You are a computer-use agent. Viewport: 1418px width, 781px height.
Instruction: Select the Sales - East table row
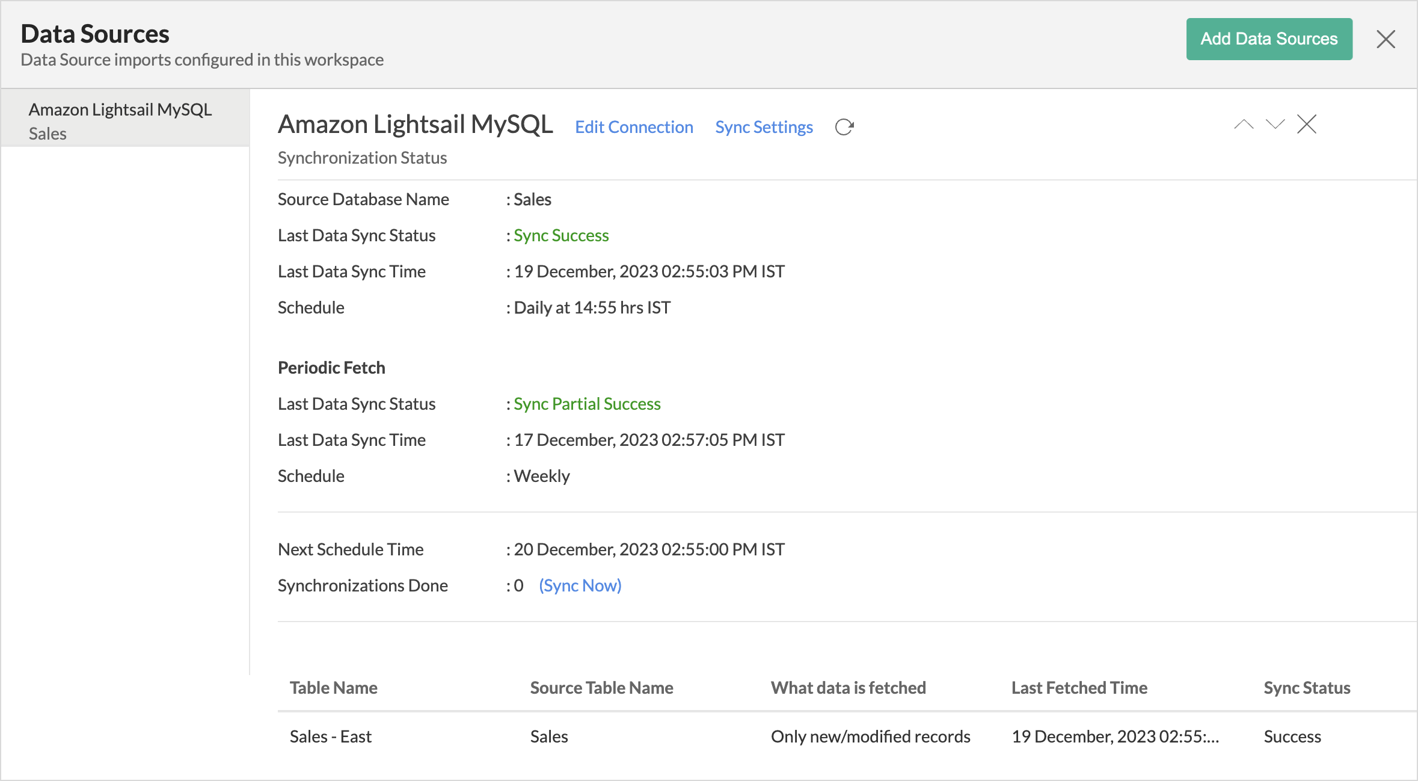[331, 736]
